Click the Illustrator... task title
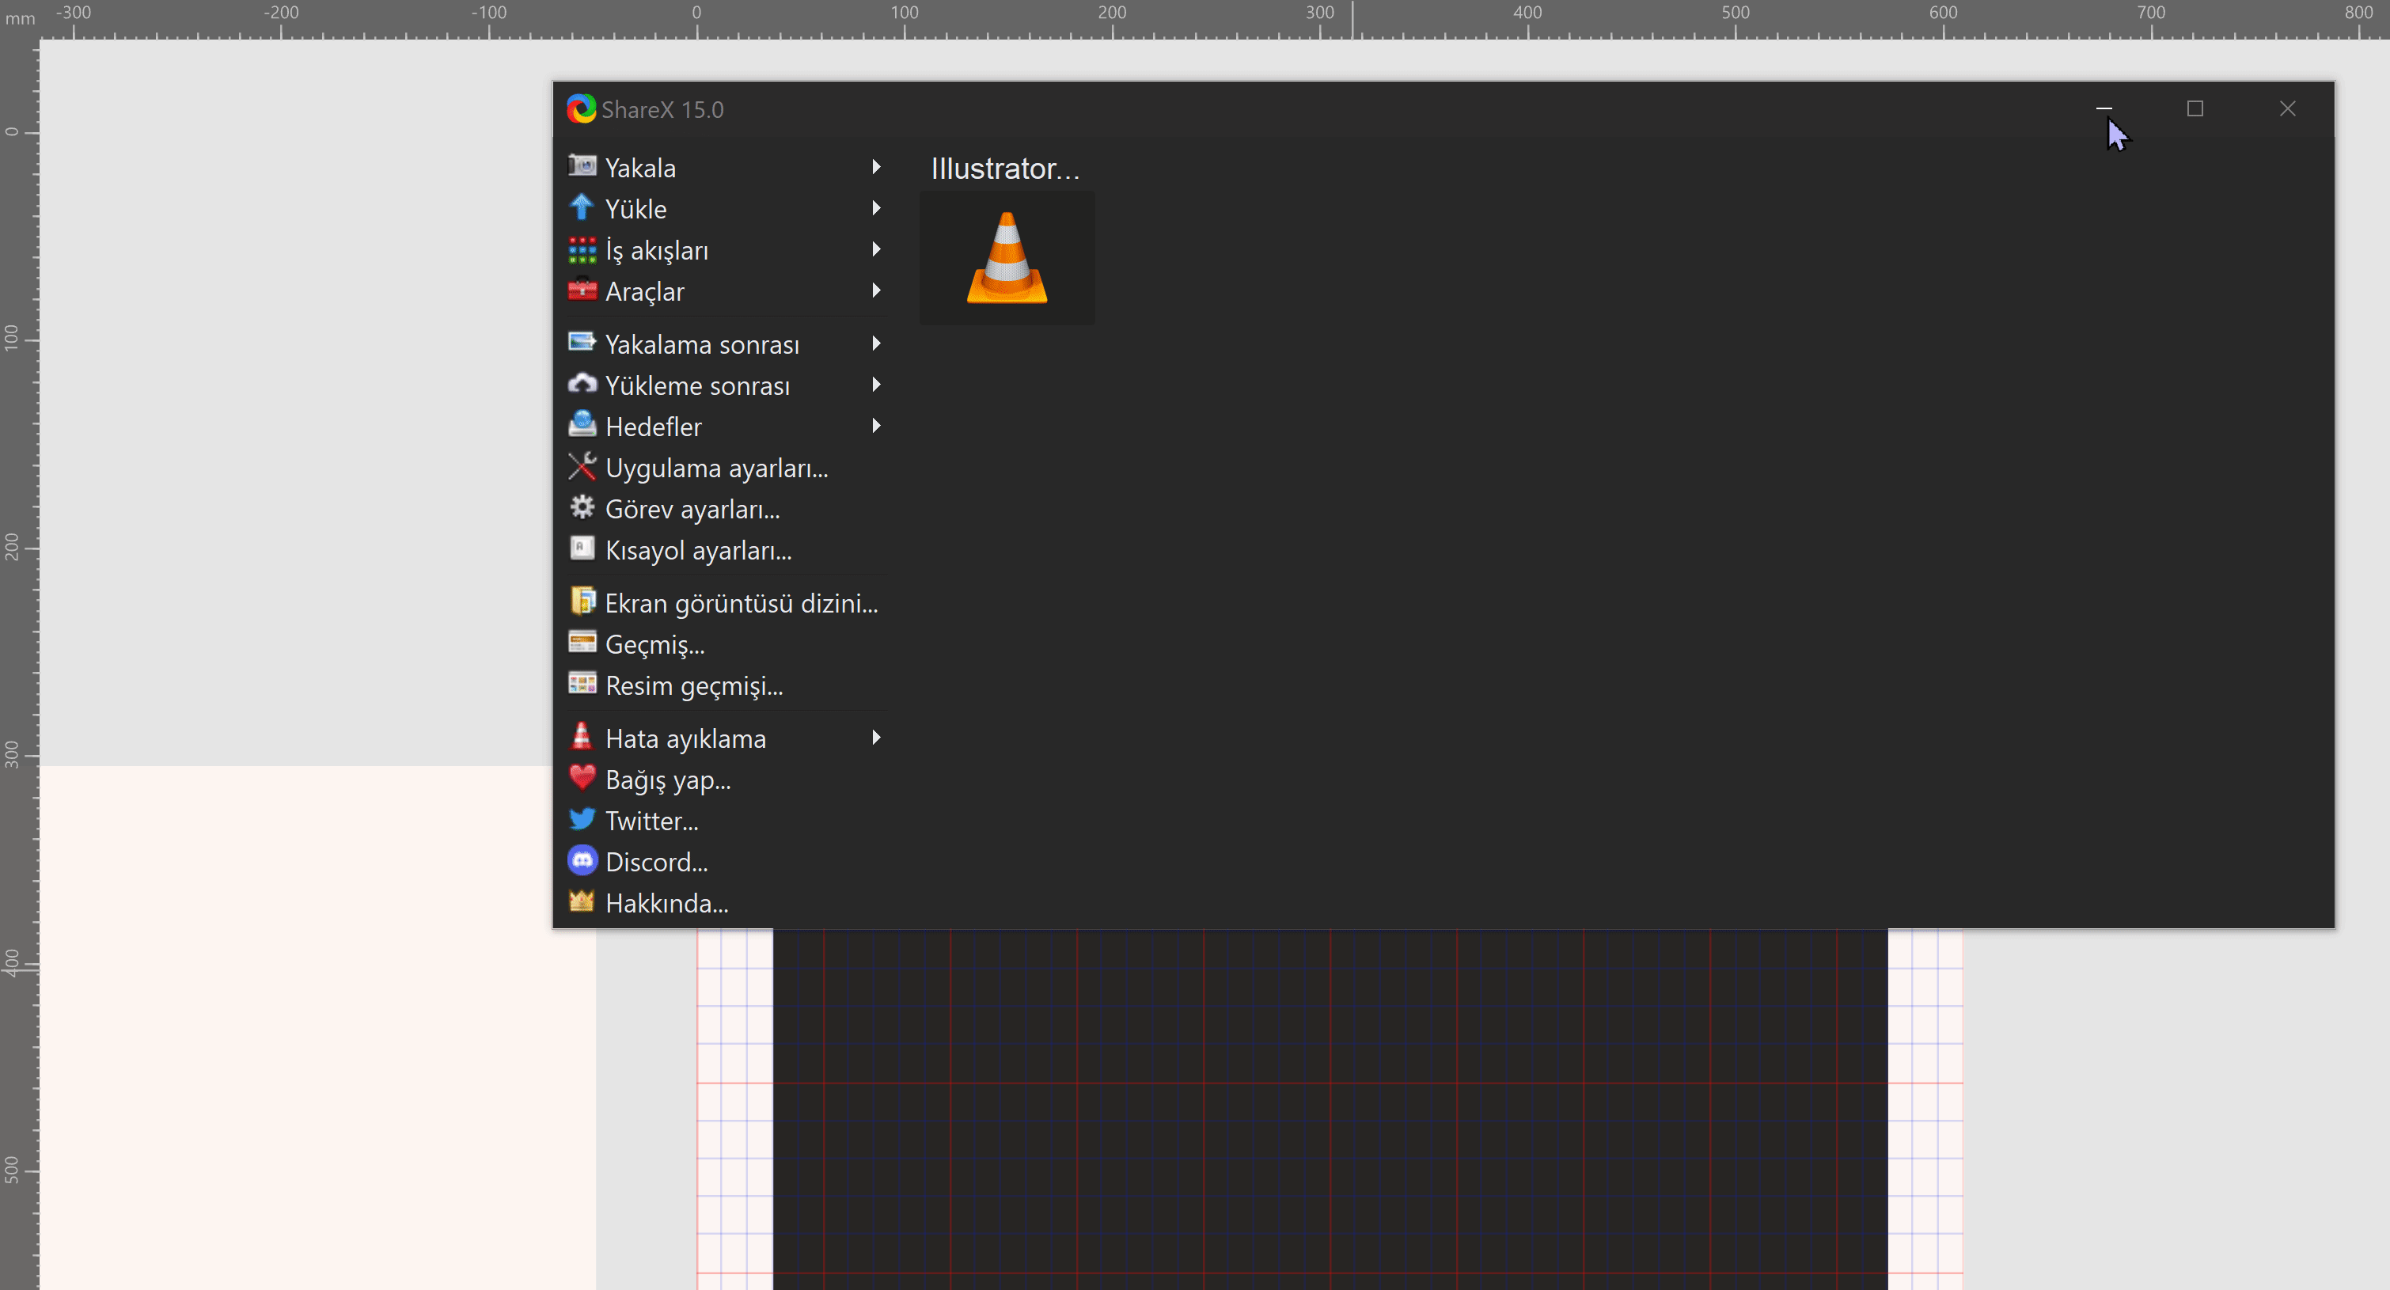 (1005, 168)
